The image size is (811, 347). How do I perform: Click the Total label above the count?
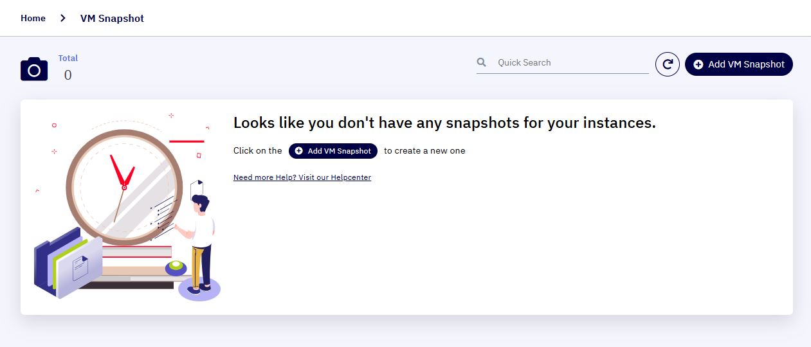68,58
